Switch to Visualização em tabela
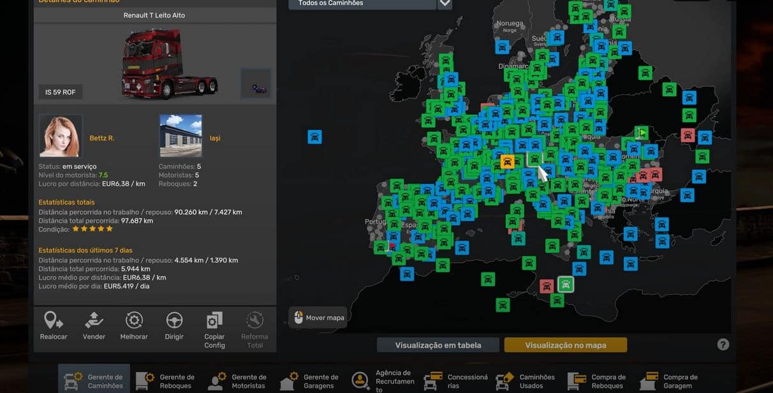This screenshot has width=773, height=393. 438,345
